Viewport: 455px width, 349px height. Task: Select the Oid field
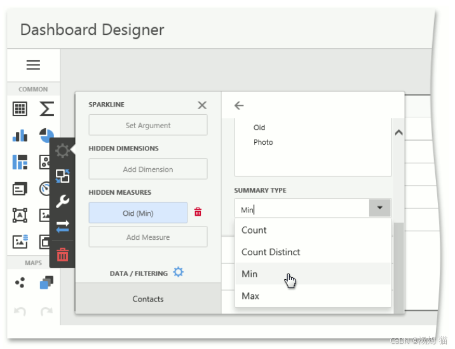(x=259, y=128)
